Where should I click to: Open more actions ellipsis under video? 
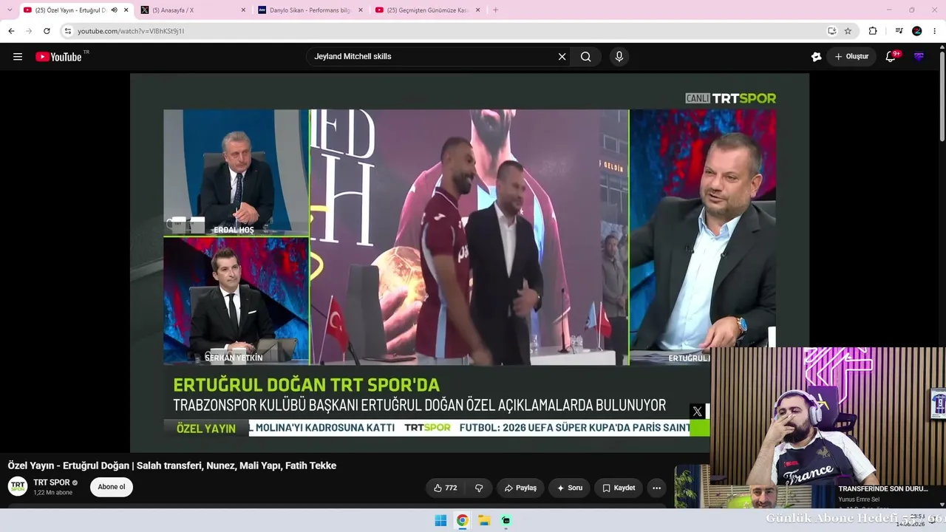pos(656,488)
